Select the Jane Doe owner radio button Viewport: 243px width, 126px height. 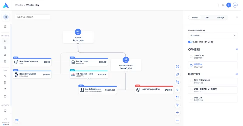click(191, 56)
